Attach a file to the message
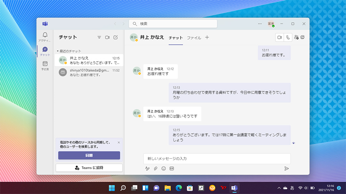 click(155, 168)
